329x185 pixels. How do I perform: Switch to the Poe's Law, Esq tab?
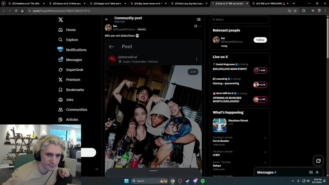pos(189,4)
